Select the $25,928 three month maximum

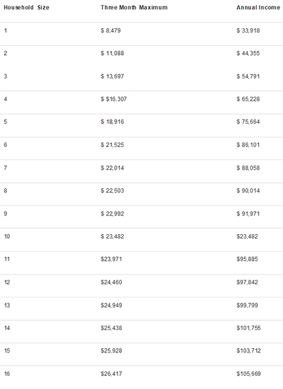pos(111,350)
